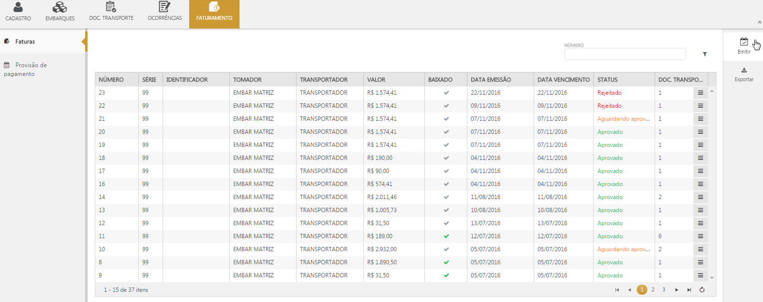Refresh the invoice grid
Screen dimensions: 763x302
(x=702, y=290)
